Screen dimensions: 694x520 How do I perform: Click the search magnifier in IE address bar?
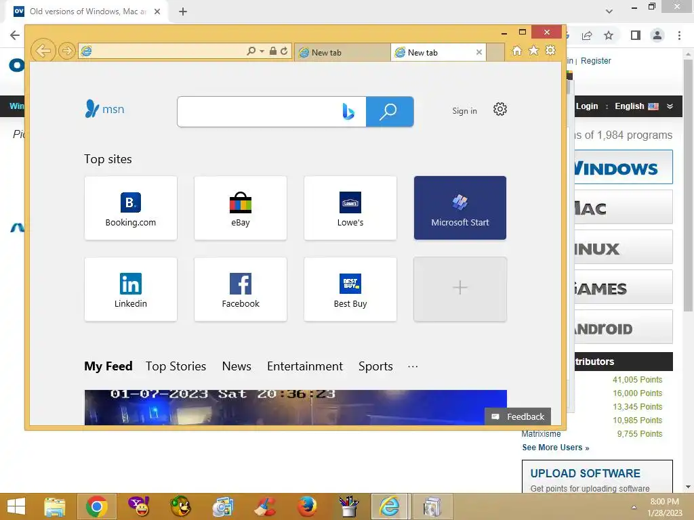click(x=251, y=51)
